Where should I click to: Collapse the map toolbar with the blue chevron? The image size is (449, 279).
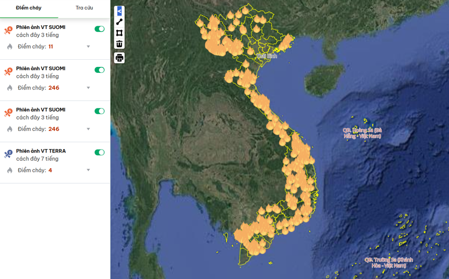click(119, 10)
